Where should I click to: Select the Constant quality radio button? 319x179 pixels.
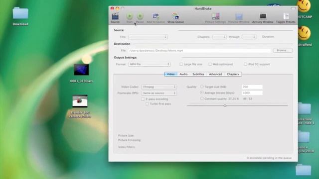[202, 98]
